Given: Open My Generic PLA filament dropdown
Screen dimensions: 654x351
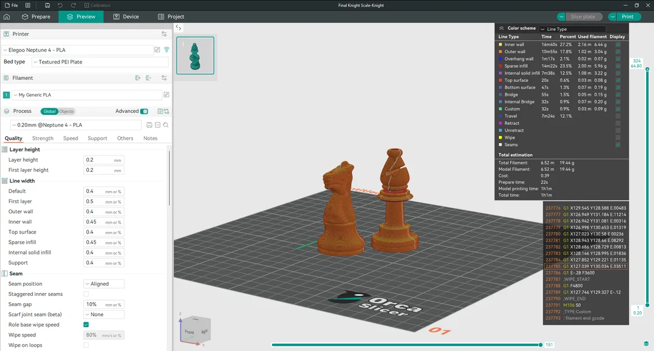Looking at the screenshot, I should 87,95.
